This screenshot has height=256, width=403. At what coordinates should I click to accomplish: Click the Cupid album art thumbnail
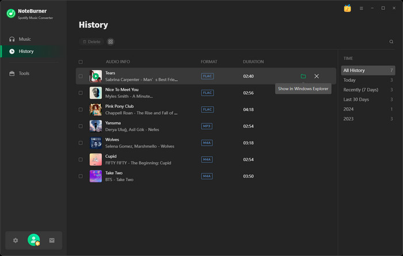(96, 159)
